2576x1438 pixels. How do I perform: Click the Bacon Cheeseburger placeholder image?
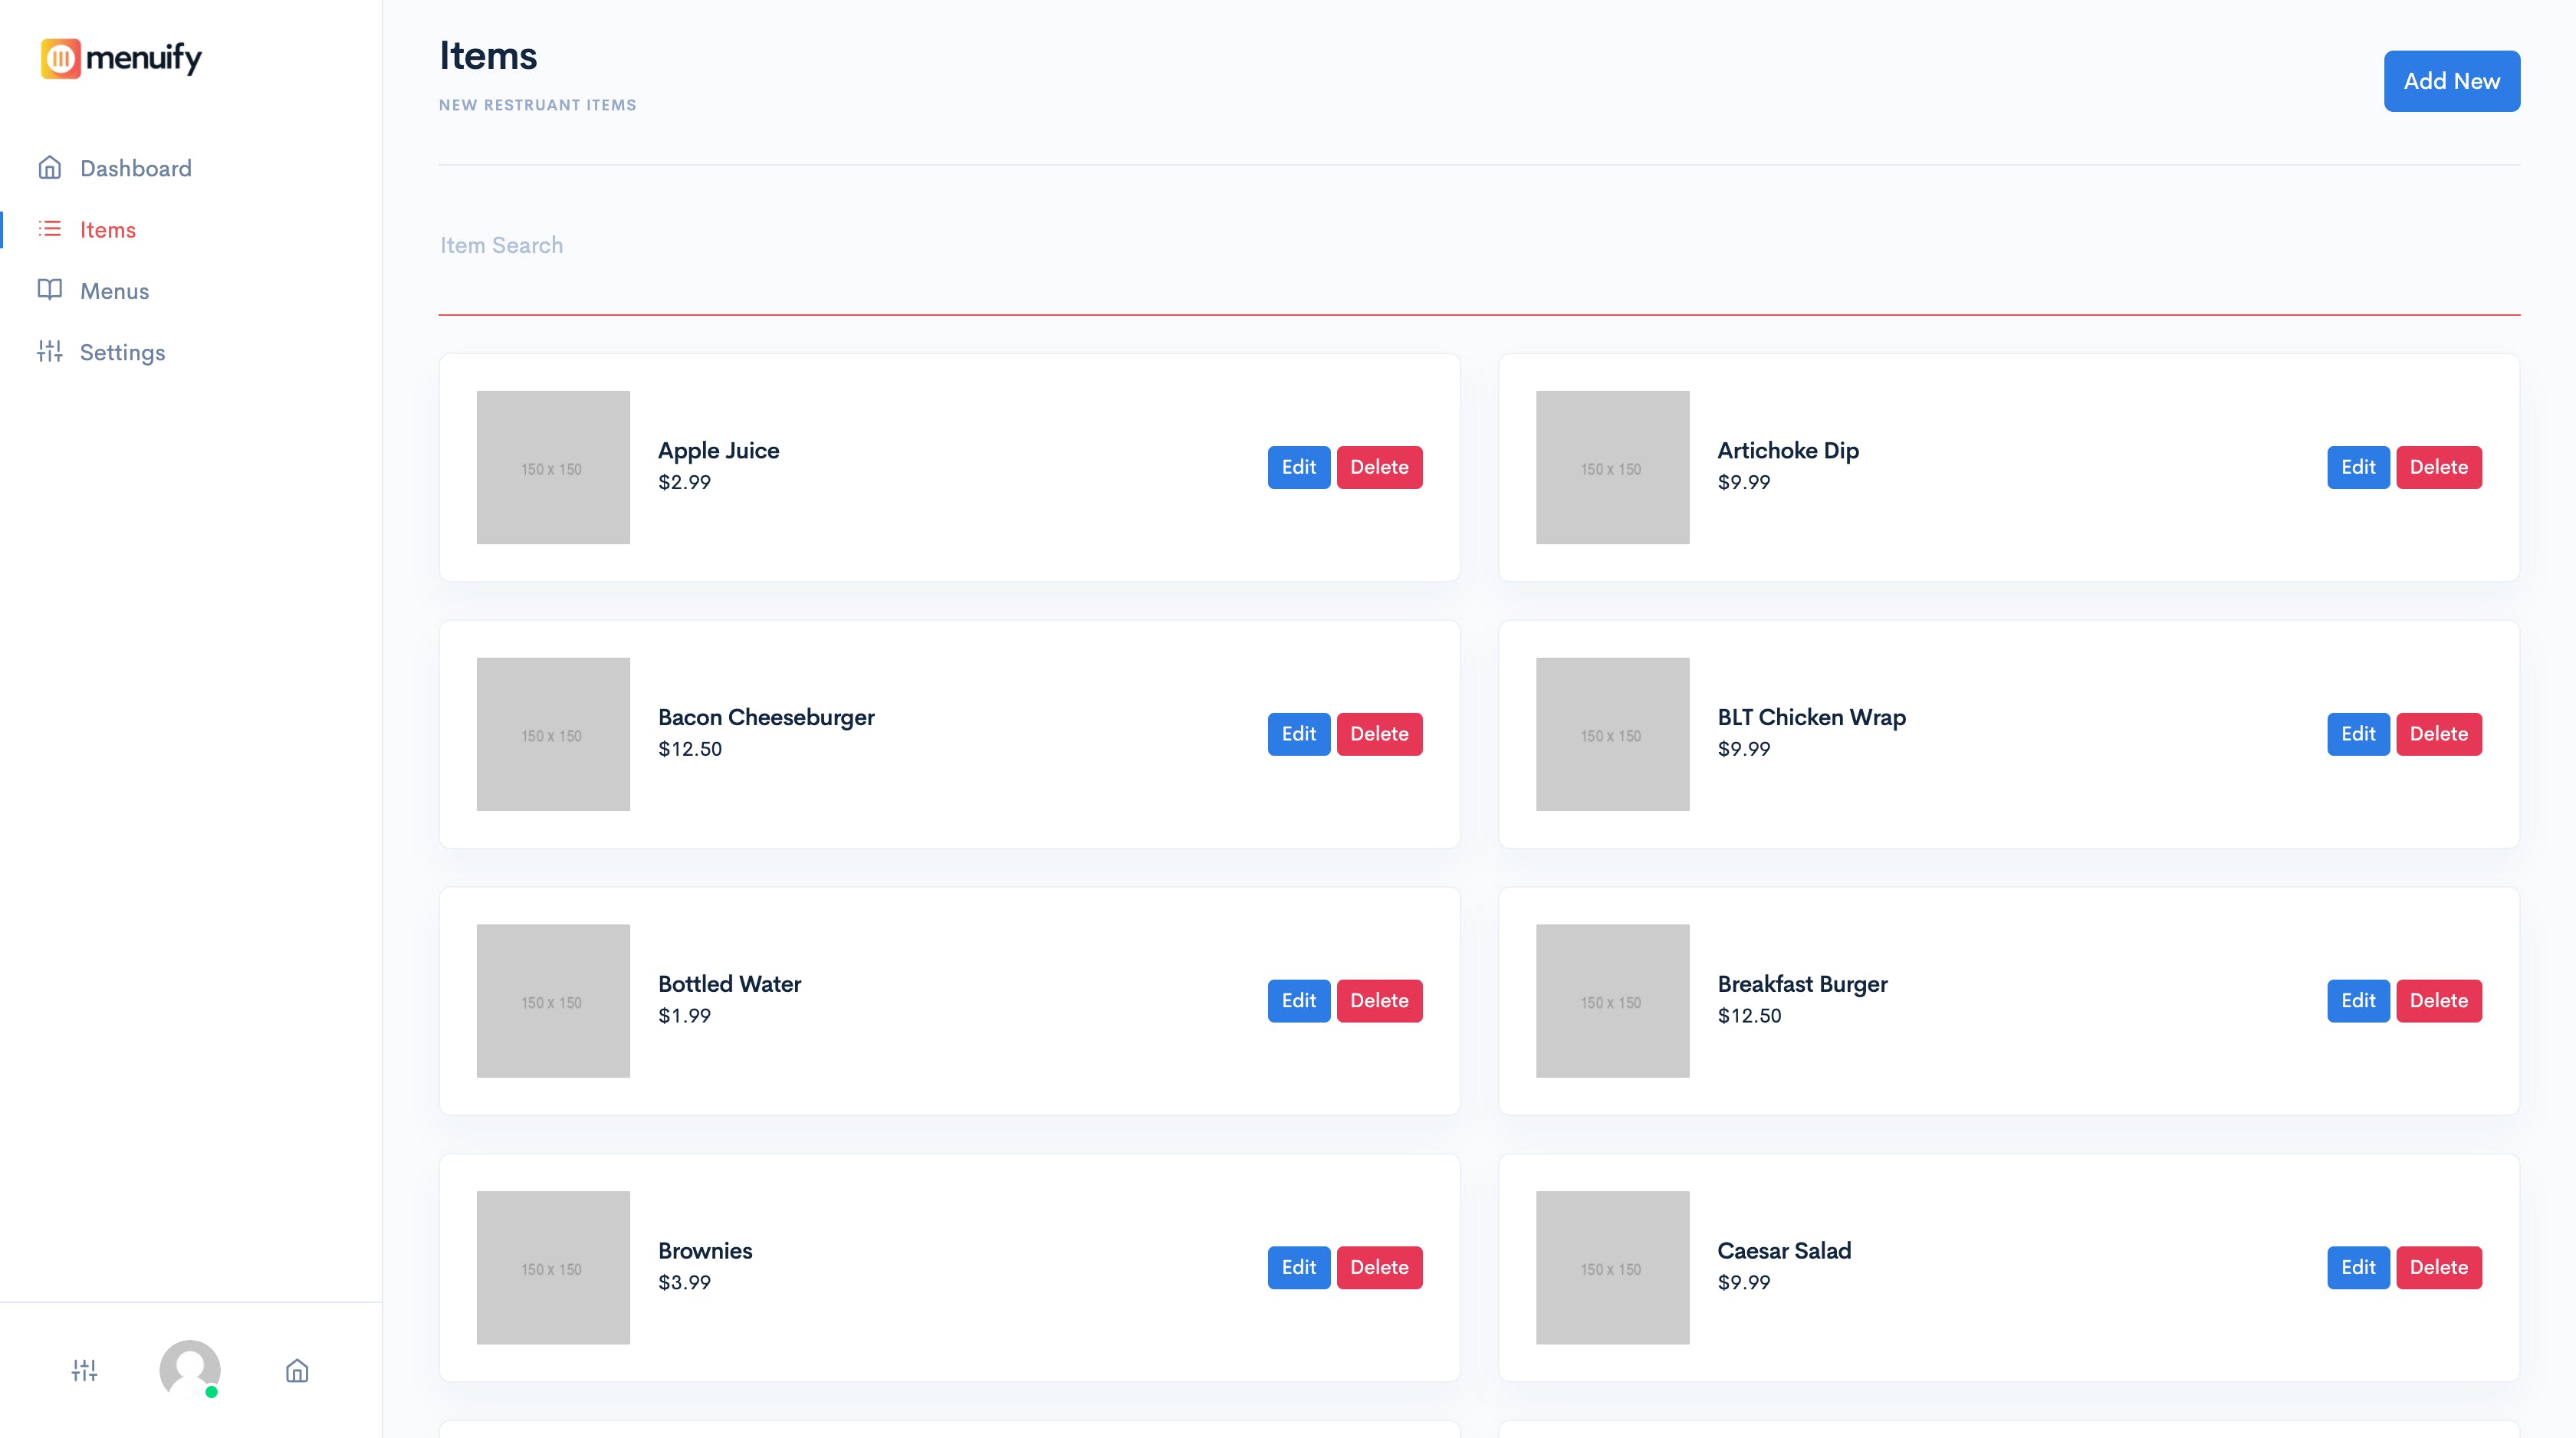pyautogui.click(x=553, y=734)
